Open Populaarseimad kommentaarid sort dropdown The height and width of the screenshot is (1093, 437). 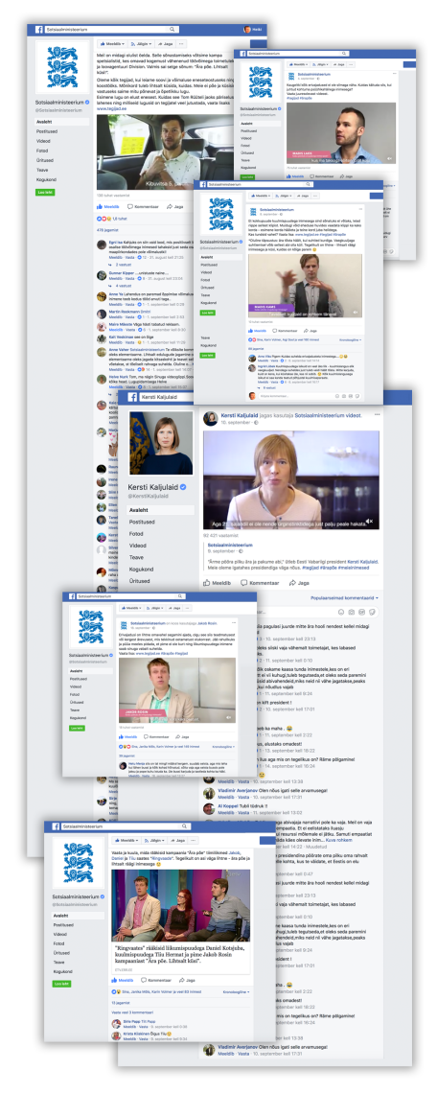tap(344, 597)
